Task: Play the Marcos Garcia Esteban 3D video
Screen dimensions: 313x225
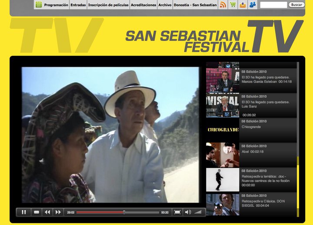Action: (x=223, y=80)
